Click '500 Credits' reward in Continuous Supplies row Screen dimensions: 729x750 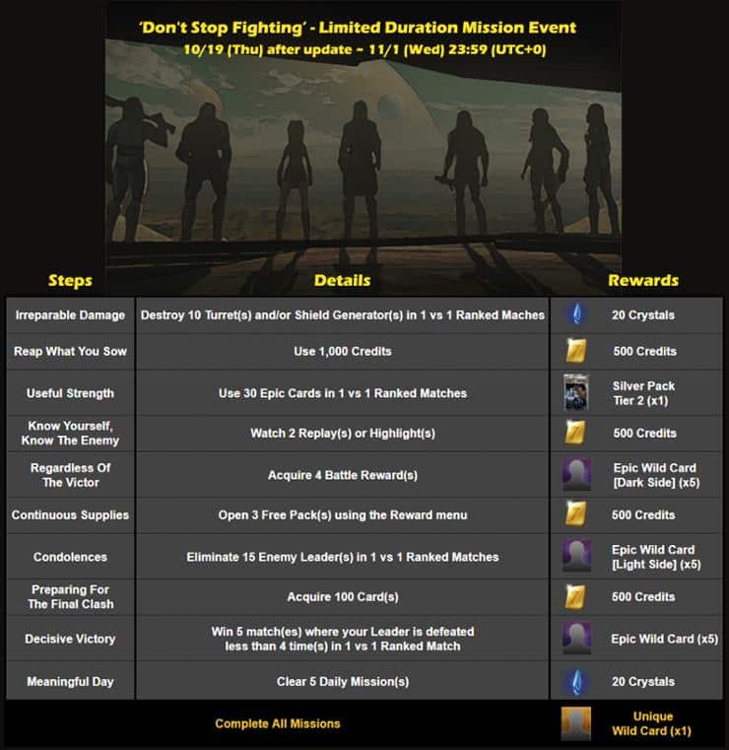pos(643,514)
